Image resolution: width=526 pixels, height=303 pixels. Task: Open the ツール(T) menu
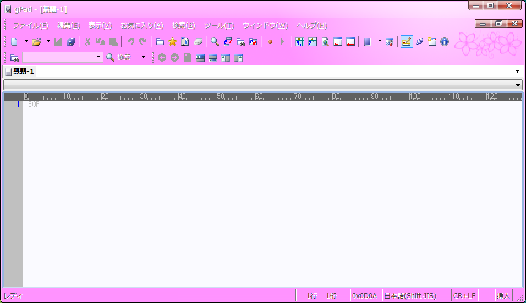pyautogui.click(x=218, y=25)
